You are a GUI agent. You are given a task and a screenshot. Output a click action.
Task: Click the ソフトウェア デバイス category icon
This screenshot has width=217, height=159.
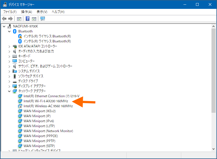tap(15, 76)
